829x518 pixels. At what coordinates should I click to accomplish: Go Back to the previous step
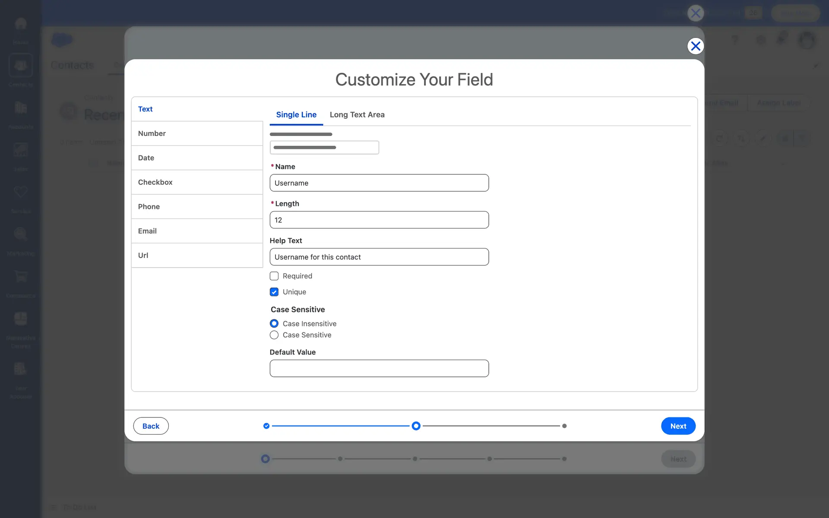151,426
